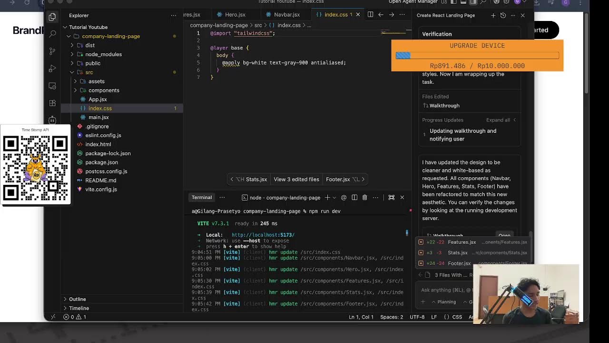Open the Run and Debug view icon
This screenshot has height=343, width=609.
pyautogui.click(x=52, y=69)
